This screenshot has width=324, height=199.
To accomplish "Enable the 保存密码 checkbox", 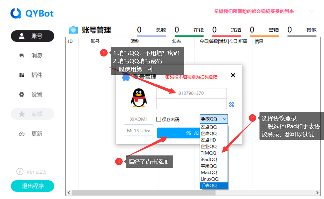I will (x=159, y=119).
